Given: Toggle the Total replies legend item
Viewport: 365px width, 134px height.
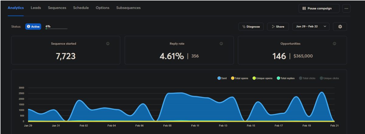Looking at the screenshot, I should (x=286, y=78).
